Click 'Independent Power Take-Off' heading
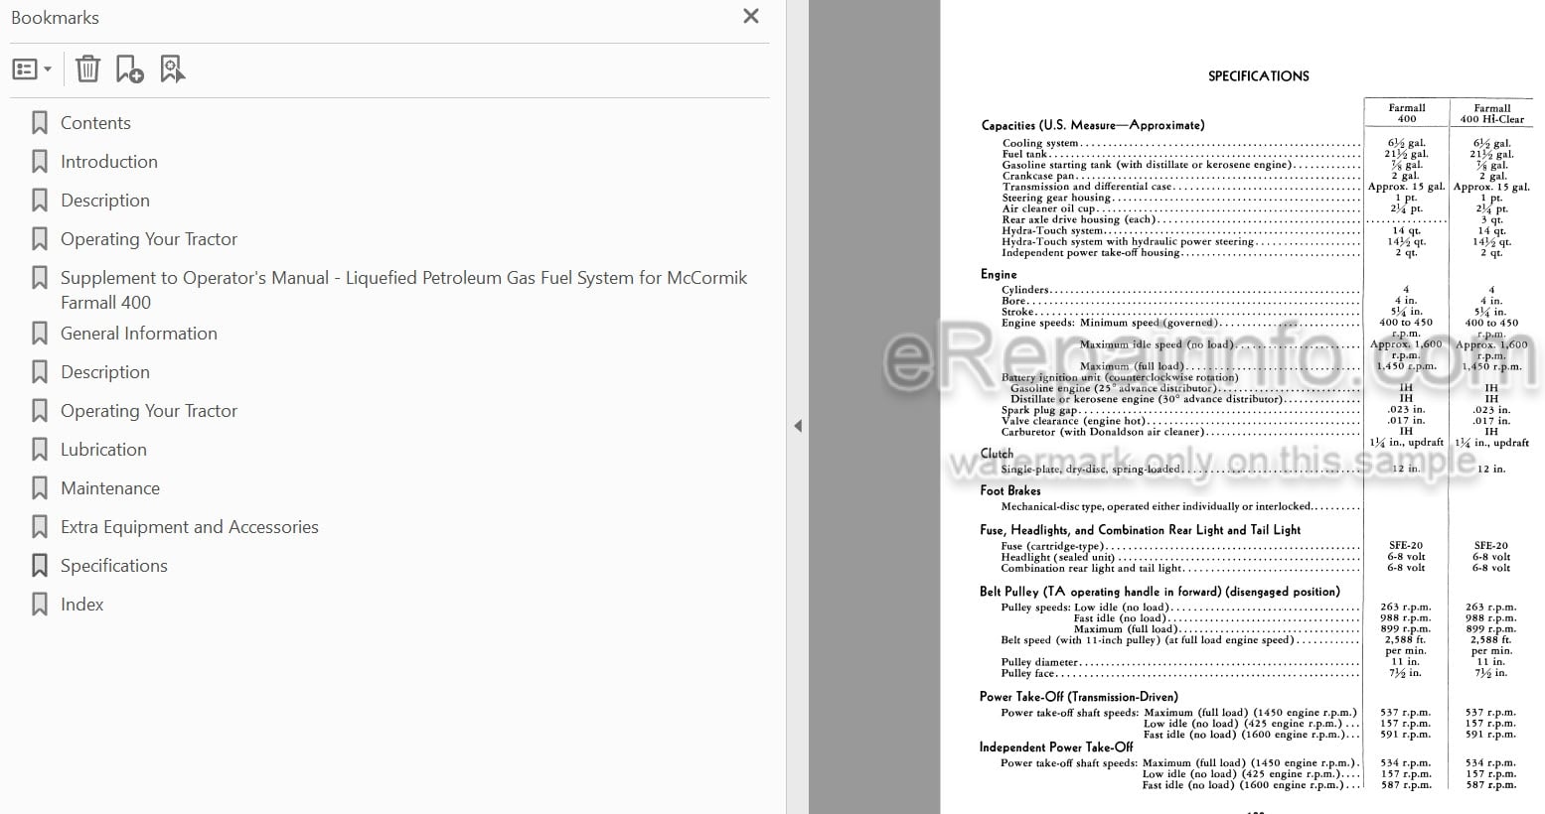The image size is (1545, 814). [1056, 747]
